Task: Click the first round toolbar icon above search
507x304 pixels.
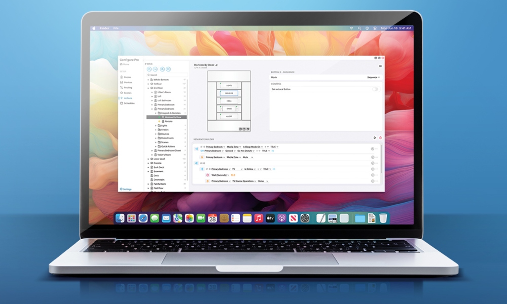Action: coord(149,69)
